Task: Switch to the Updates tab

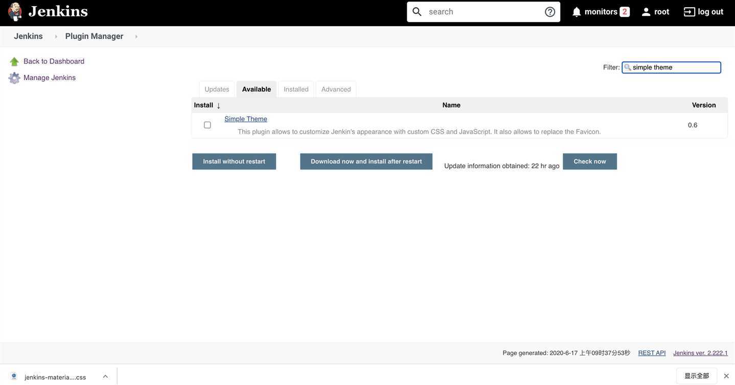Action: 217,89
